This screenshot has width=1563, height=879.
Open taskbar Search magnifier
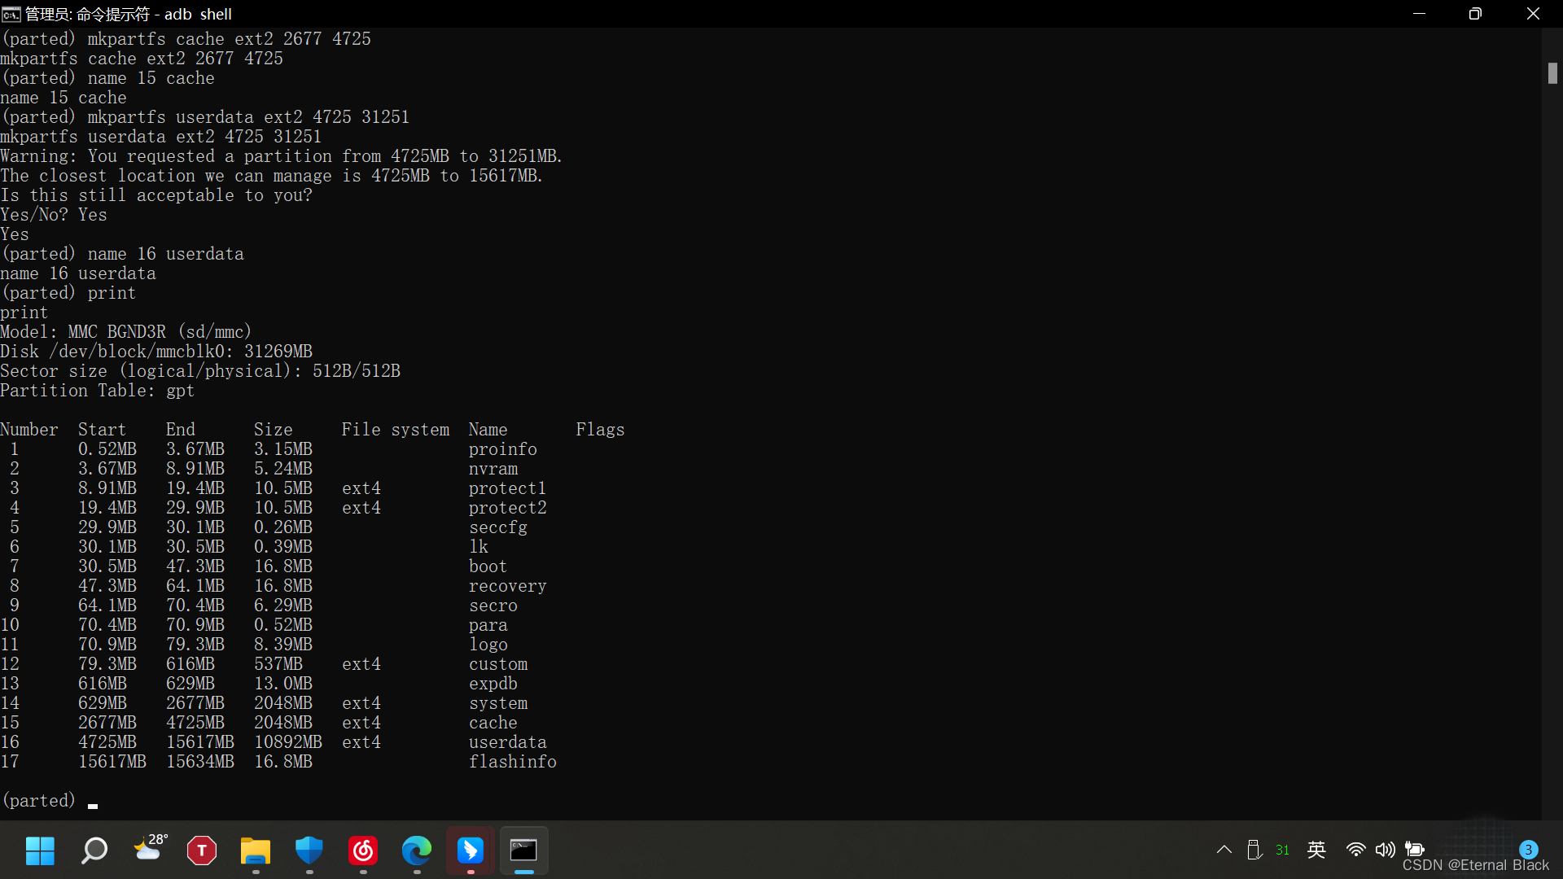[94, 851]
